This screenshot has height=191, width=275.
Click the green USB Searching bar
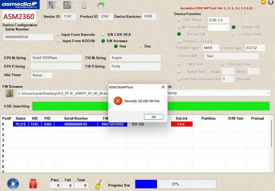click(70, 106)
